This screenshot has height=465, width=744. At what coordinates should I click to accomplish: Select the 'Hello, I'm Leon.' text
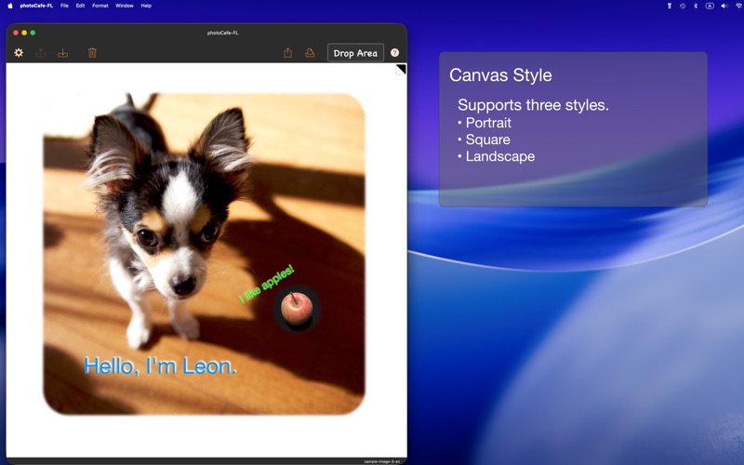pyautogui.click(x=160, y=365)
